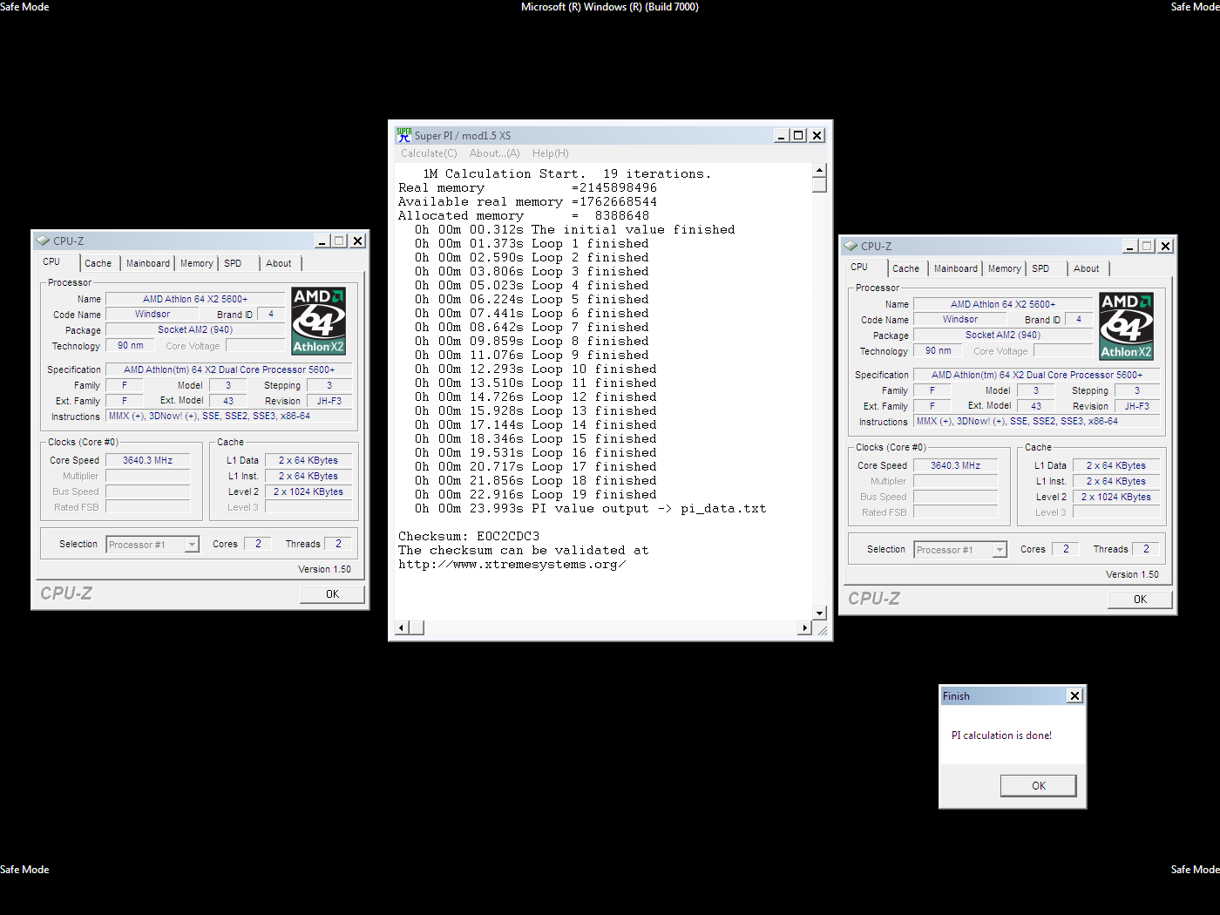Click AMD Athlon X2 logo in right CPU-Z
Viewport: 1220px width, 915px height.
click(1126, 326)
